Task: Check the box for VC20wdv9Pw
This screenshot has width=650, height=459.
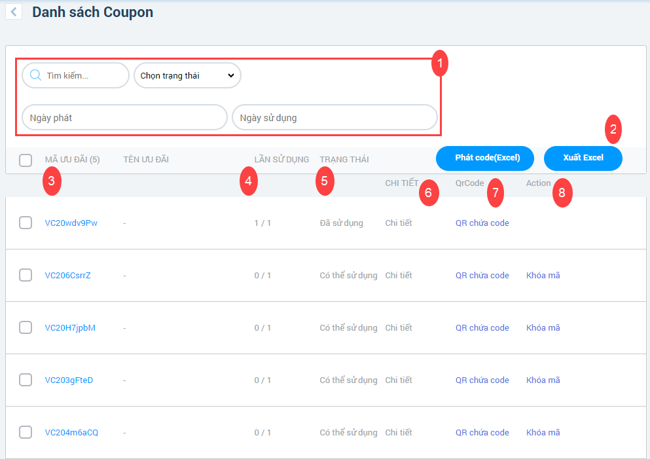Action: 26,223
